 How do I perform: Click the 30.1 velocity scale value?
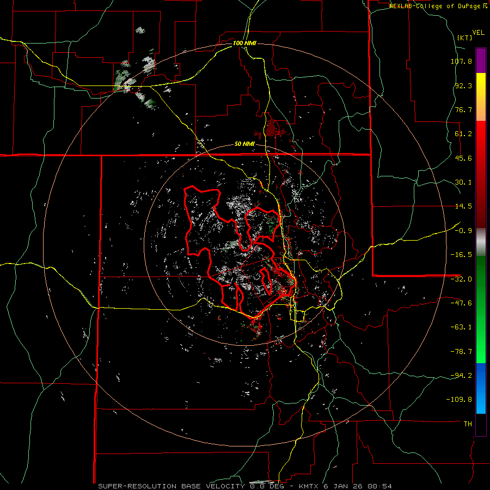tap(463, 182)
